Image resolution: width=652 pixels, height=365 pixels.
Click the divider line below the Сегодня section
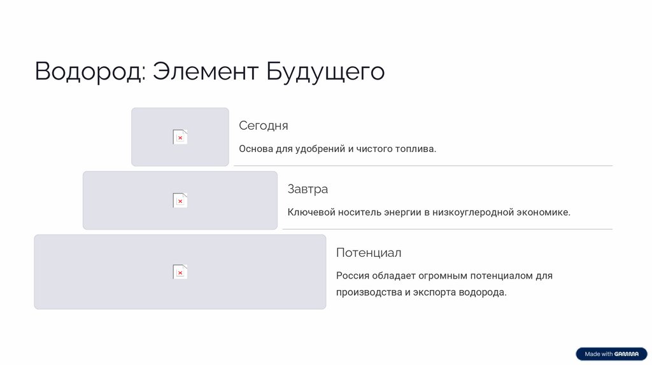point(423,166)
